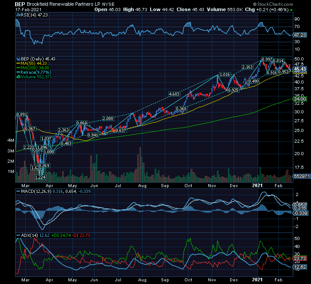Click the volume bars icon in the legend
This screenshot has width=311, height=284.
[x=19, y=77]
